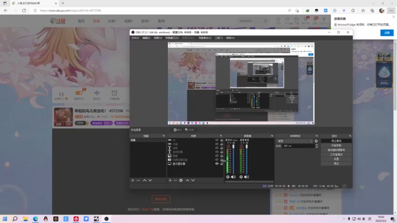Open the 帮助(H) menu in OBS
This screenshot has width=397, height=223.
(x=230, y=38)
